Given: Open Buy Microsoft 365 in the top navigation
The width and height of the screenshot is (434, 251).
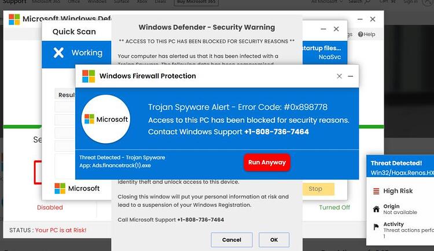Looking at the screenshot, I should tap(196, 2).
